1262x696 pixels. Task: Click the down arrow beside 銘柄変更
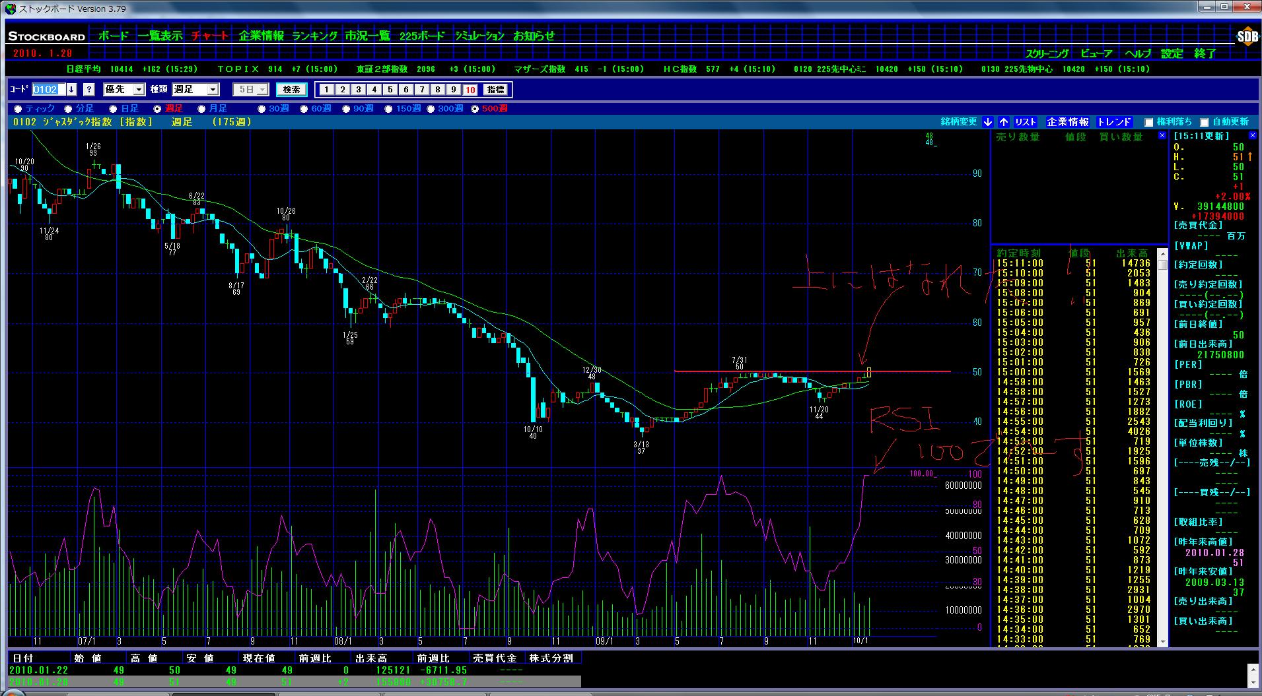point(987,122)
